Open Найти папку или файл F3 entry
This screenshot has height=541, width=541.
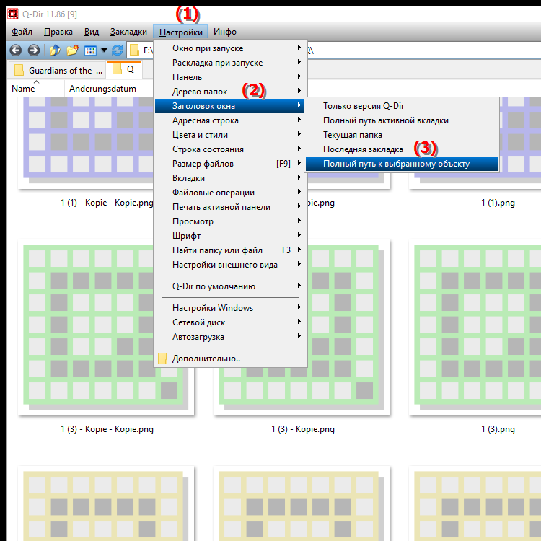pos(230,250)
